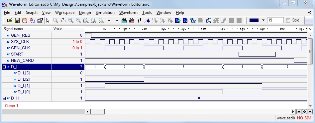The image size is (315, 123).
Task: Click the alarm clock icon in toolbar
Action: coord(25,20)
